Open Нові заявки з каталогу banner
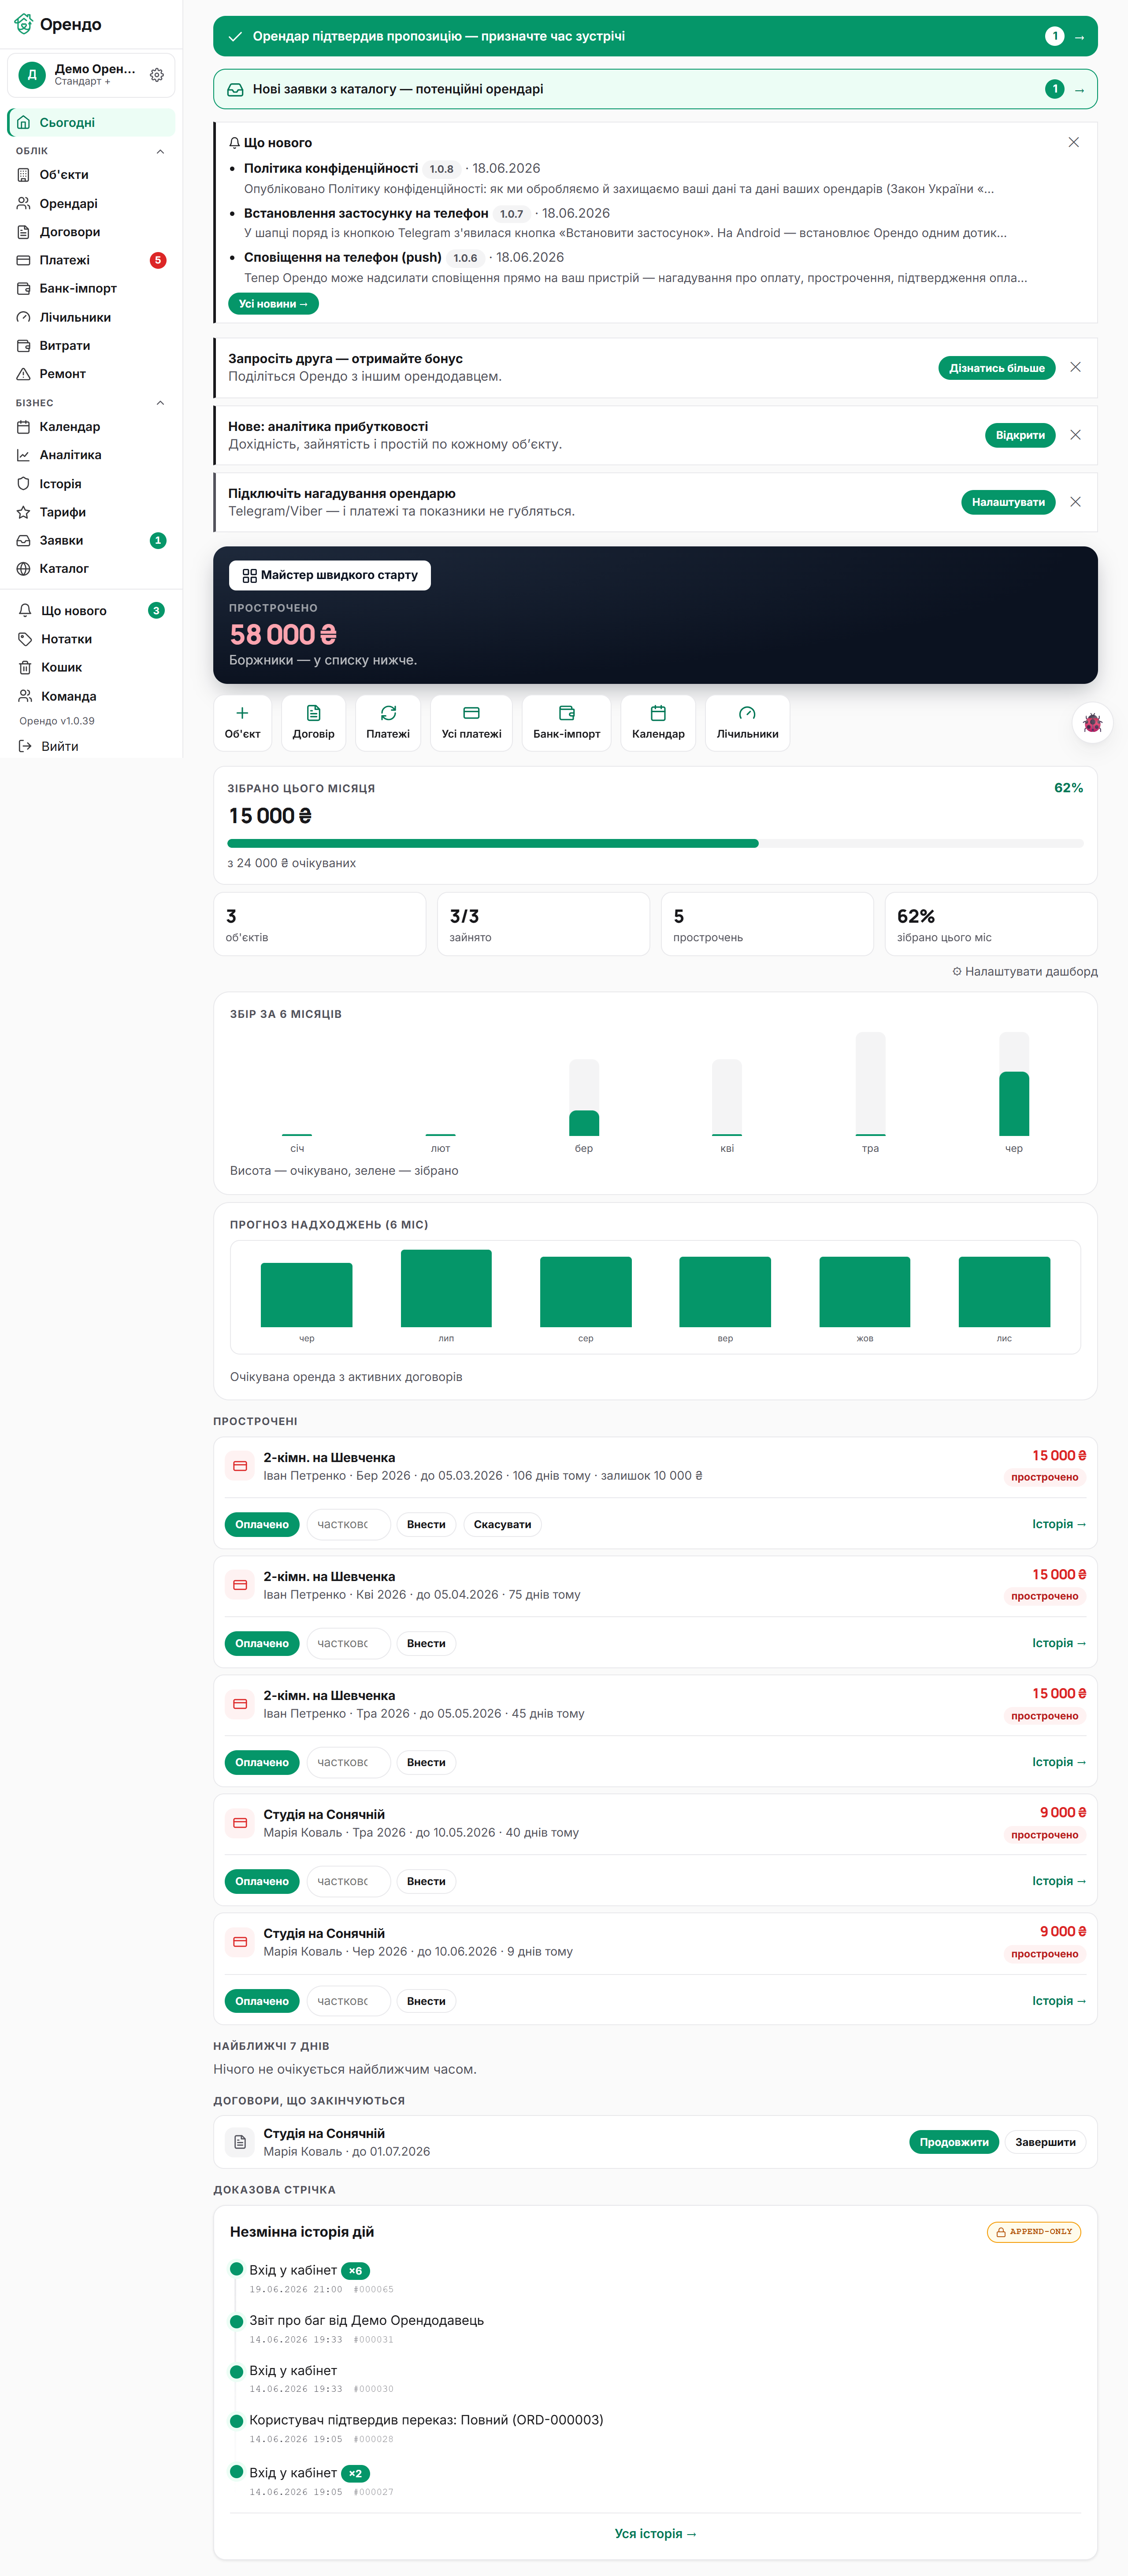The width and height of the screenshot is (1128, 2576). [x=655, y=89]
